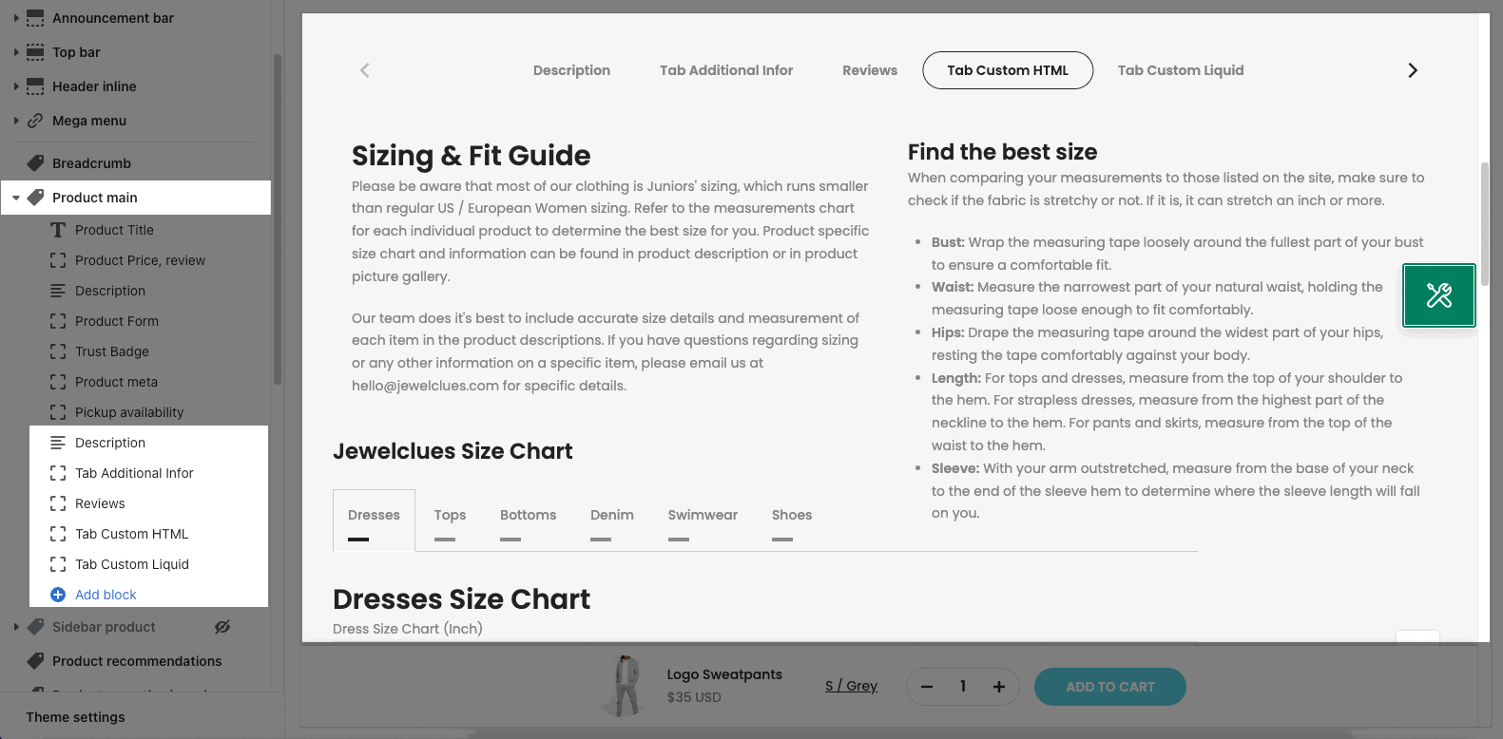
Task: Click the Logo Sweatpants product thumbnail
Action: click(x=625, y=686)
